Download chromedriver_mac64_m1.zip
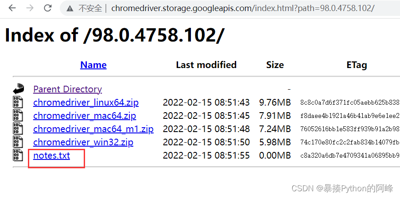The width and height of the screenshot is (400, 197). (x=93, y=129)
